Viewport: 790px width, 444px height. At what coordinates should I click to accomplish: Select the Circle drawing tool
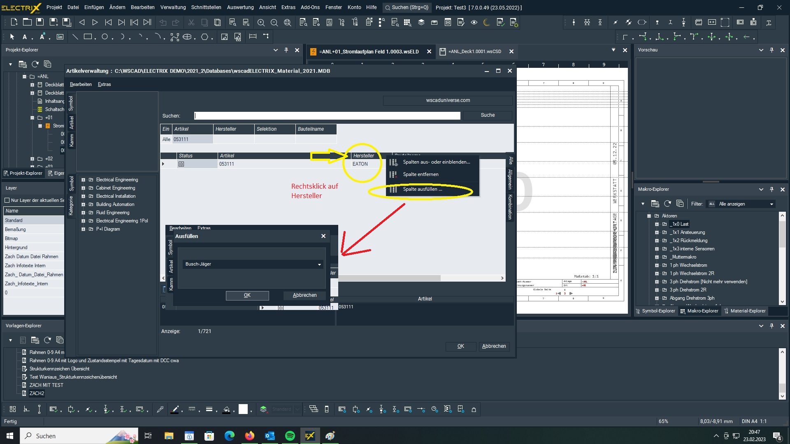pyautogui.click(x=105, y=37)
